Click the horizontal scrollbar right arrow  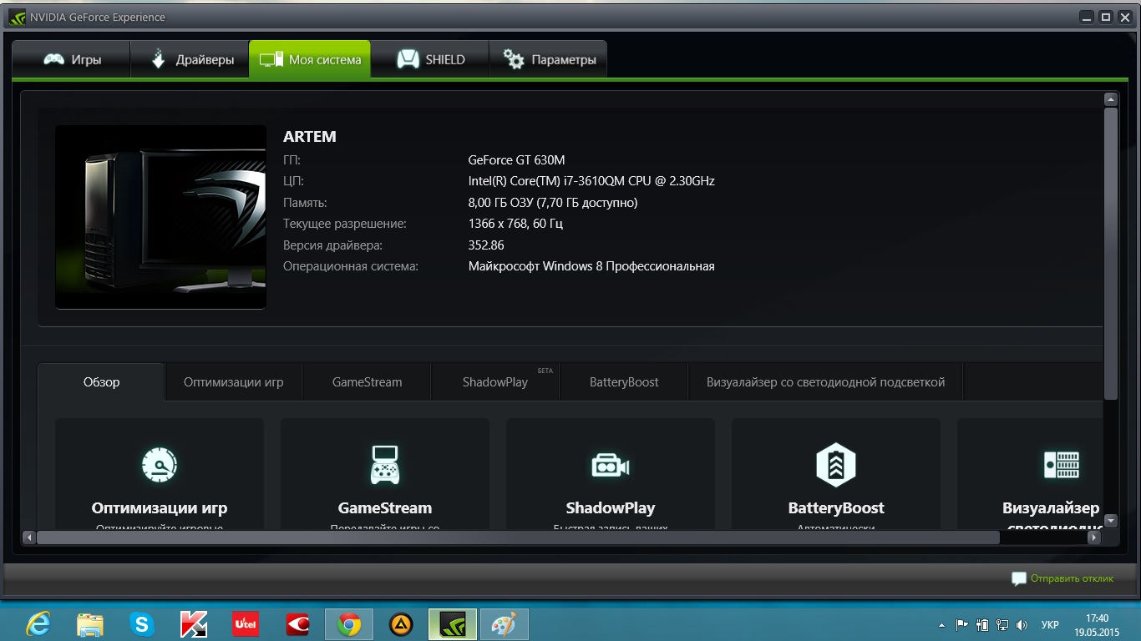[1094, 538]
